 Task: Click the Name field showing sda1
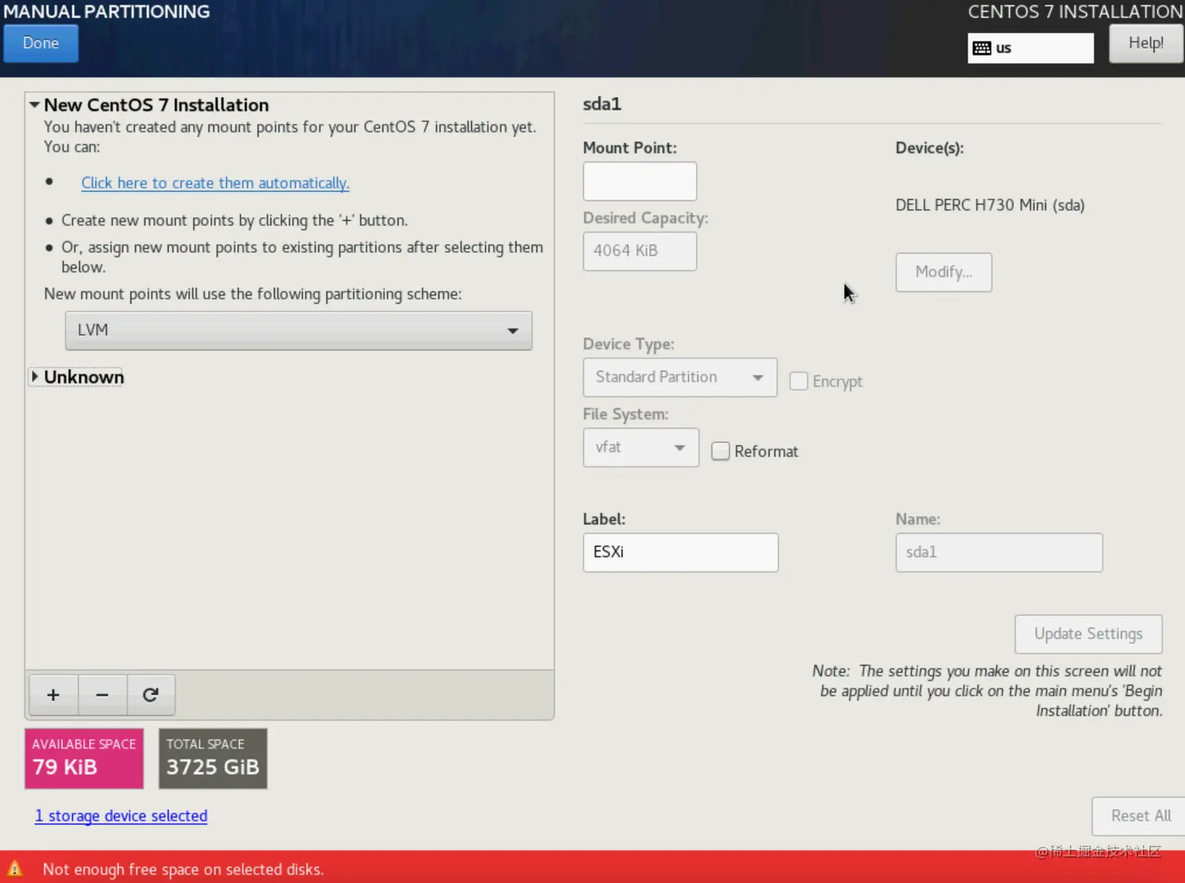click(x=999, y=553)
